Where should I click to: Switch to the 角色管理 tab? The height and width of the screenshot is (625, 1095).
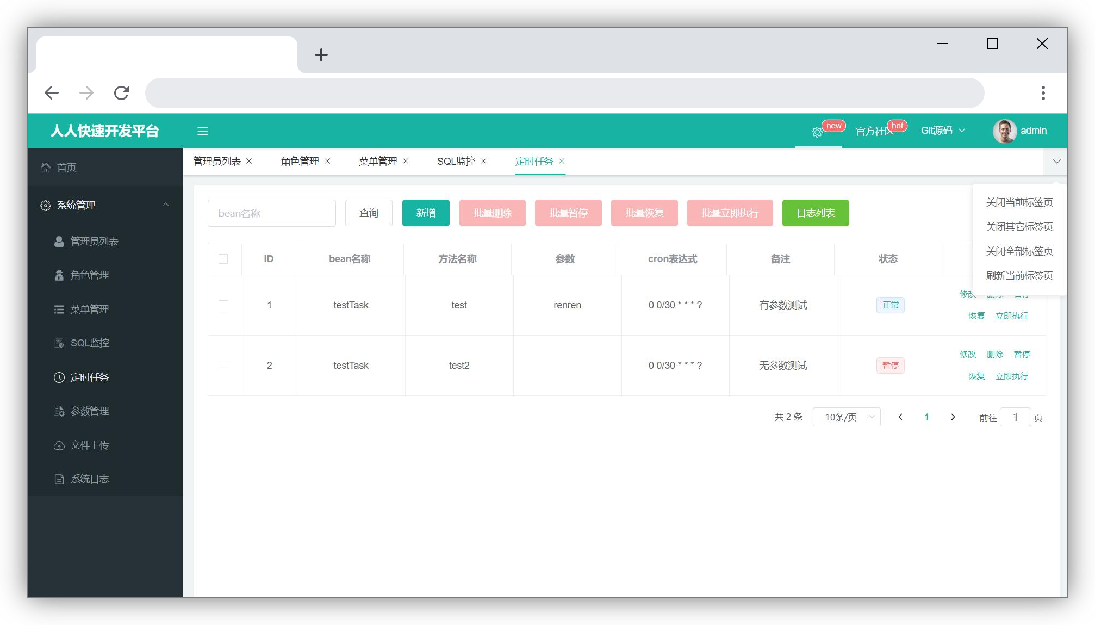click(300, 162)
